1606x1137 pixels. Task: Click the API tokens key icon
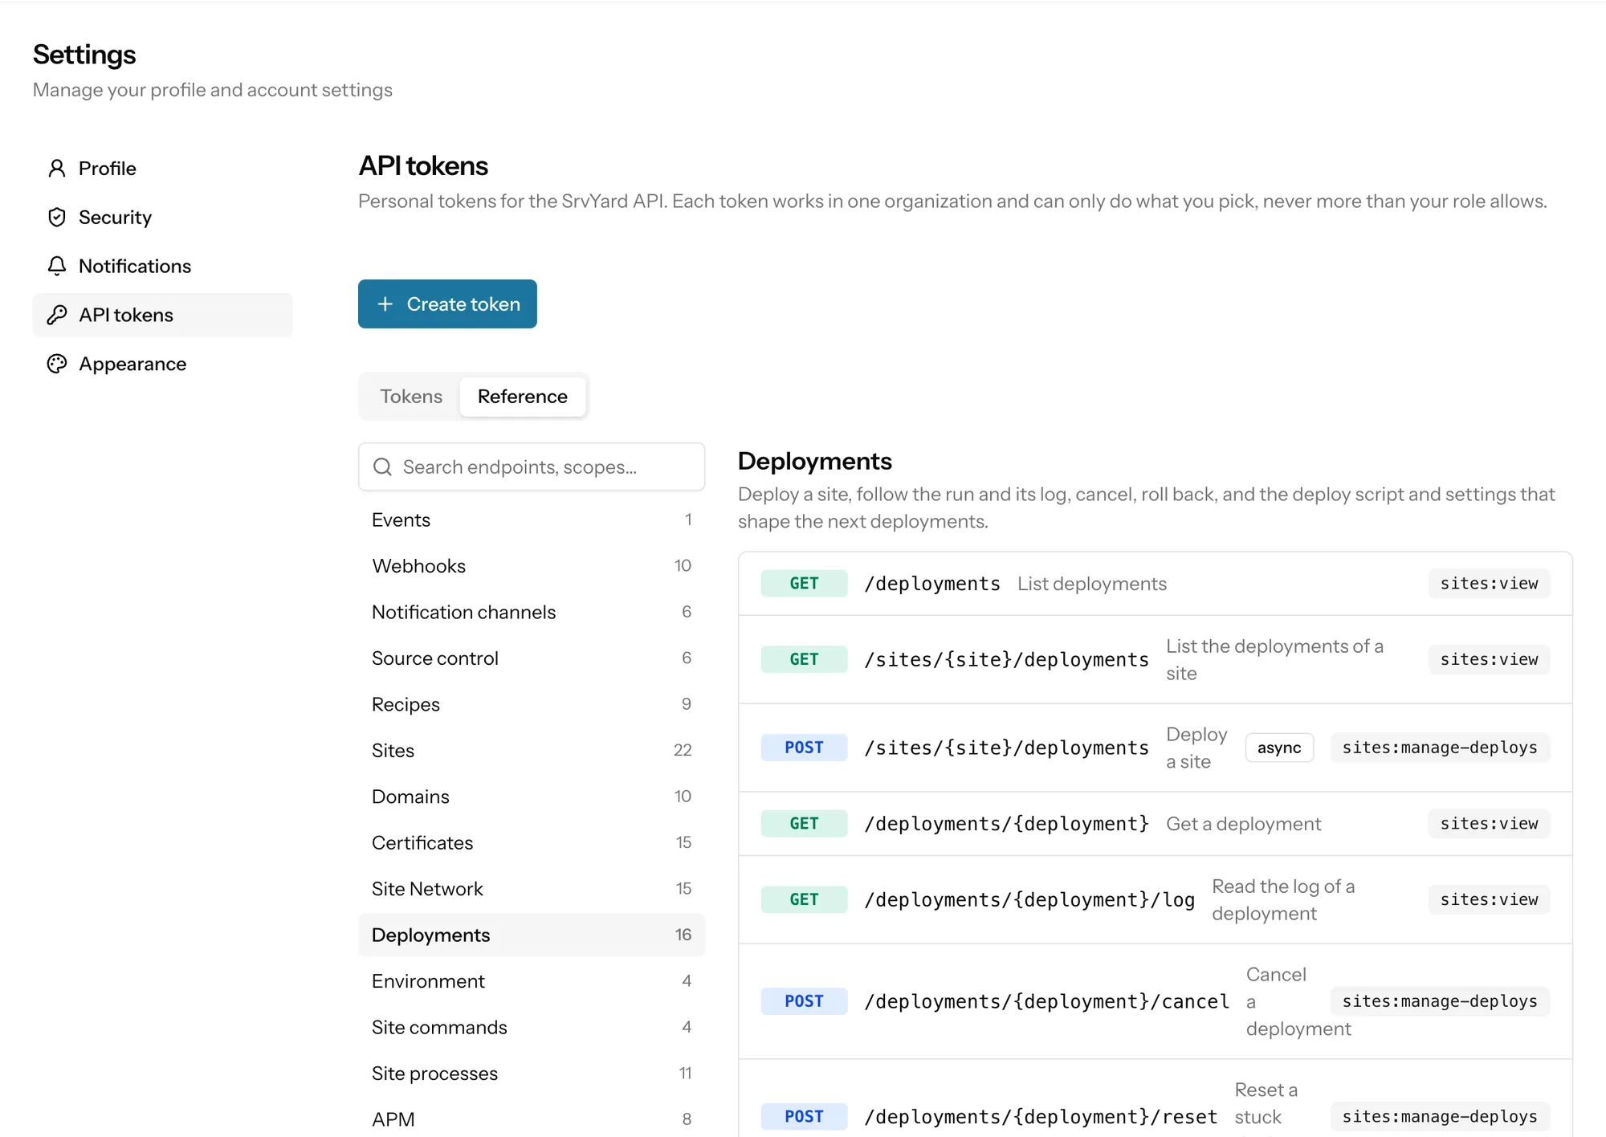click(57, 316)
